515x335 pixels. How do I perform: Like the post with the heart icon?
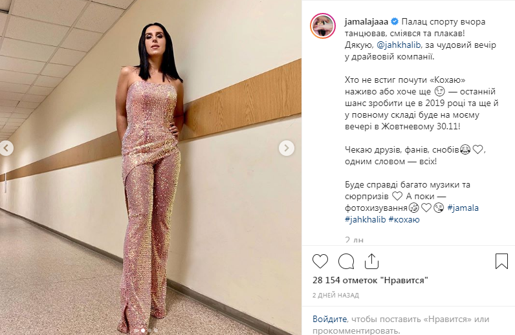320,261
